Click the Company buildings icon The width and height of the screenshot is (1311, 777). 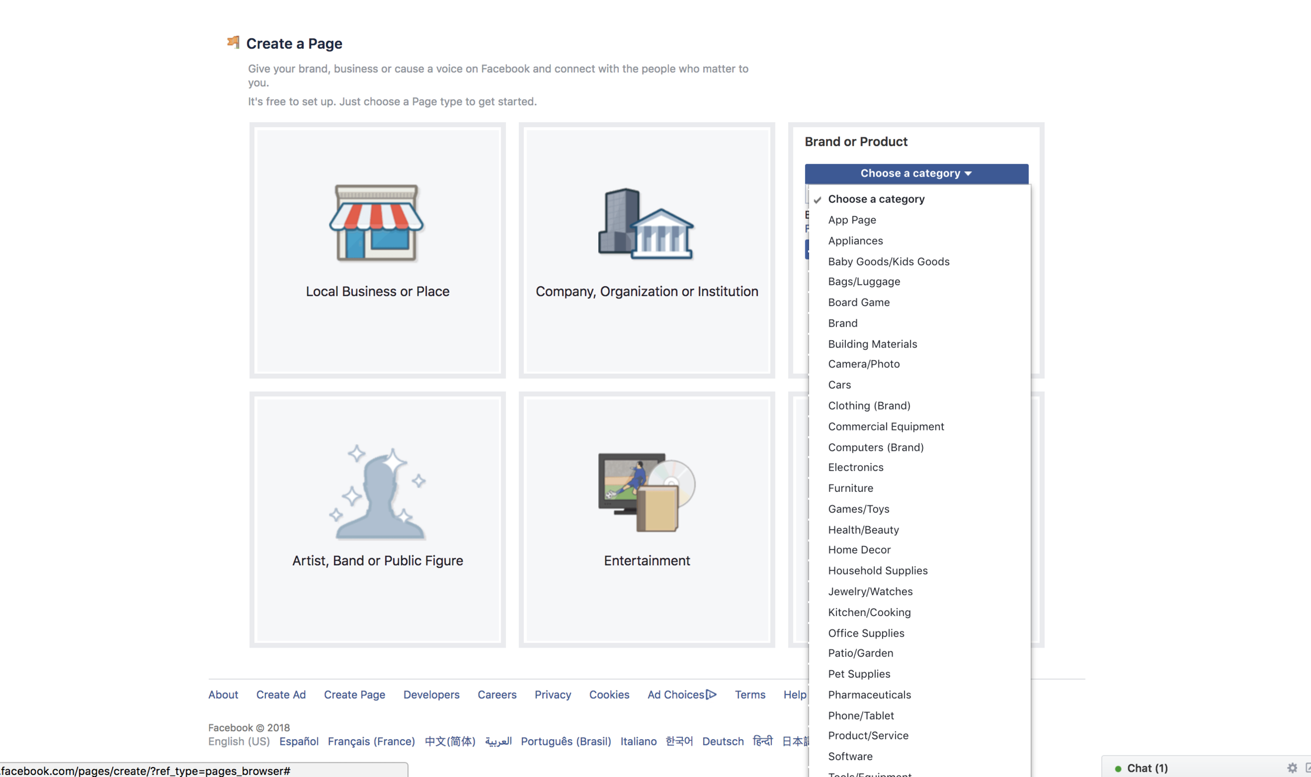(x=646, y=223)
